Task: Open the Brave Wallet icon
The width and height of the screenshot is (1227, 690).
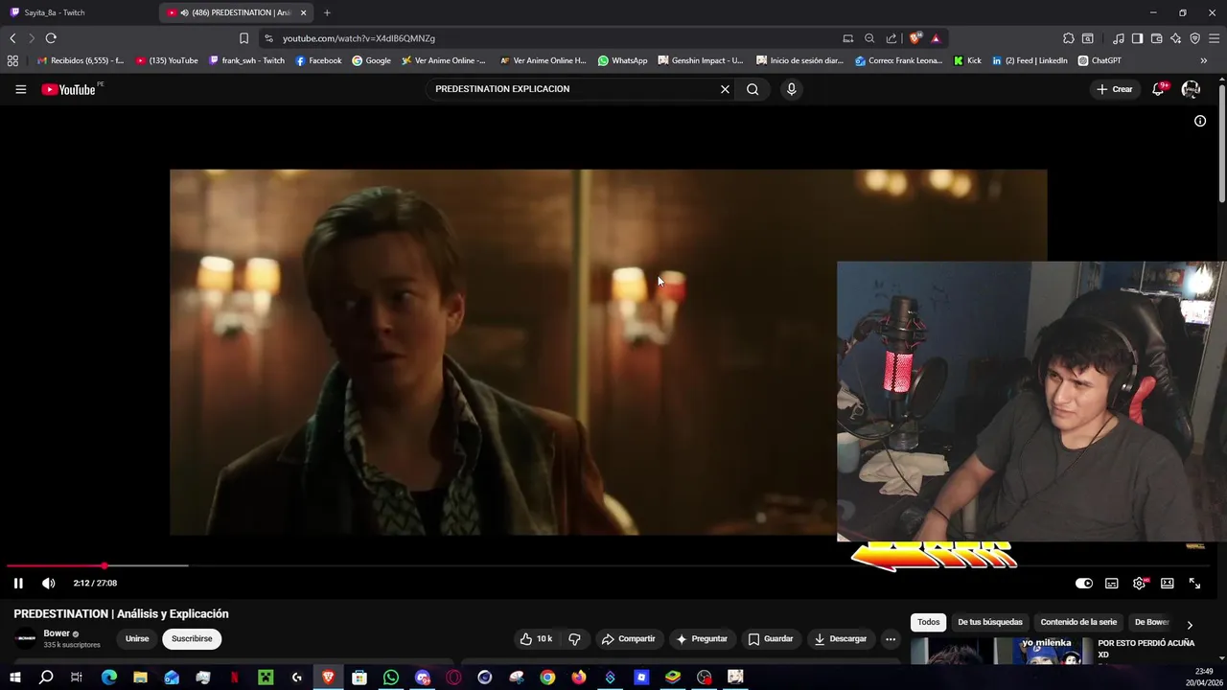Action: coord(1156,38)
